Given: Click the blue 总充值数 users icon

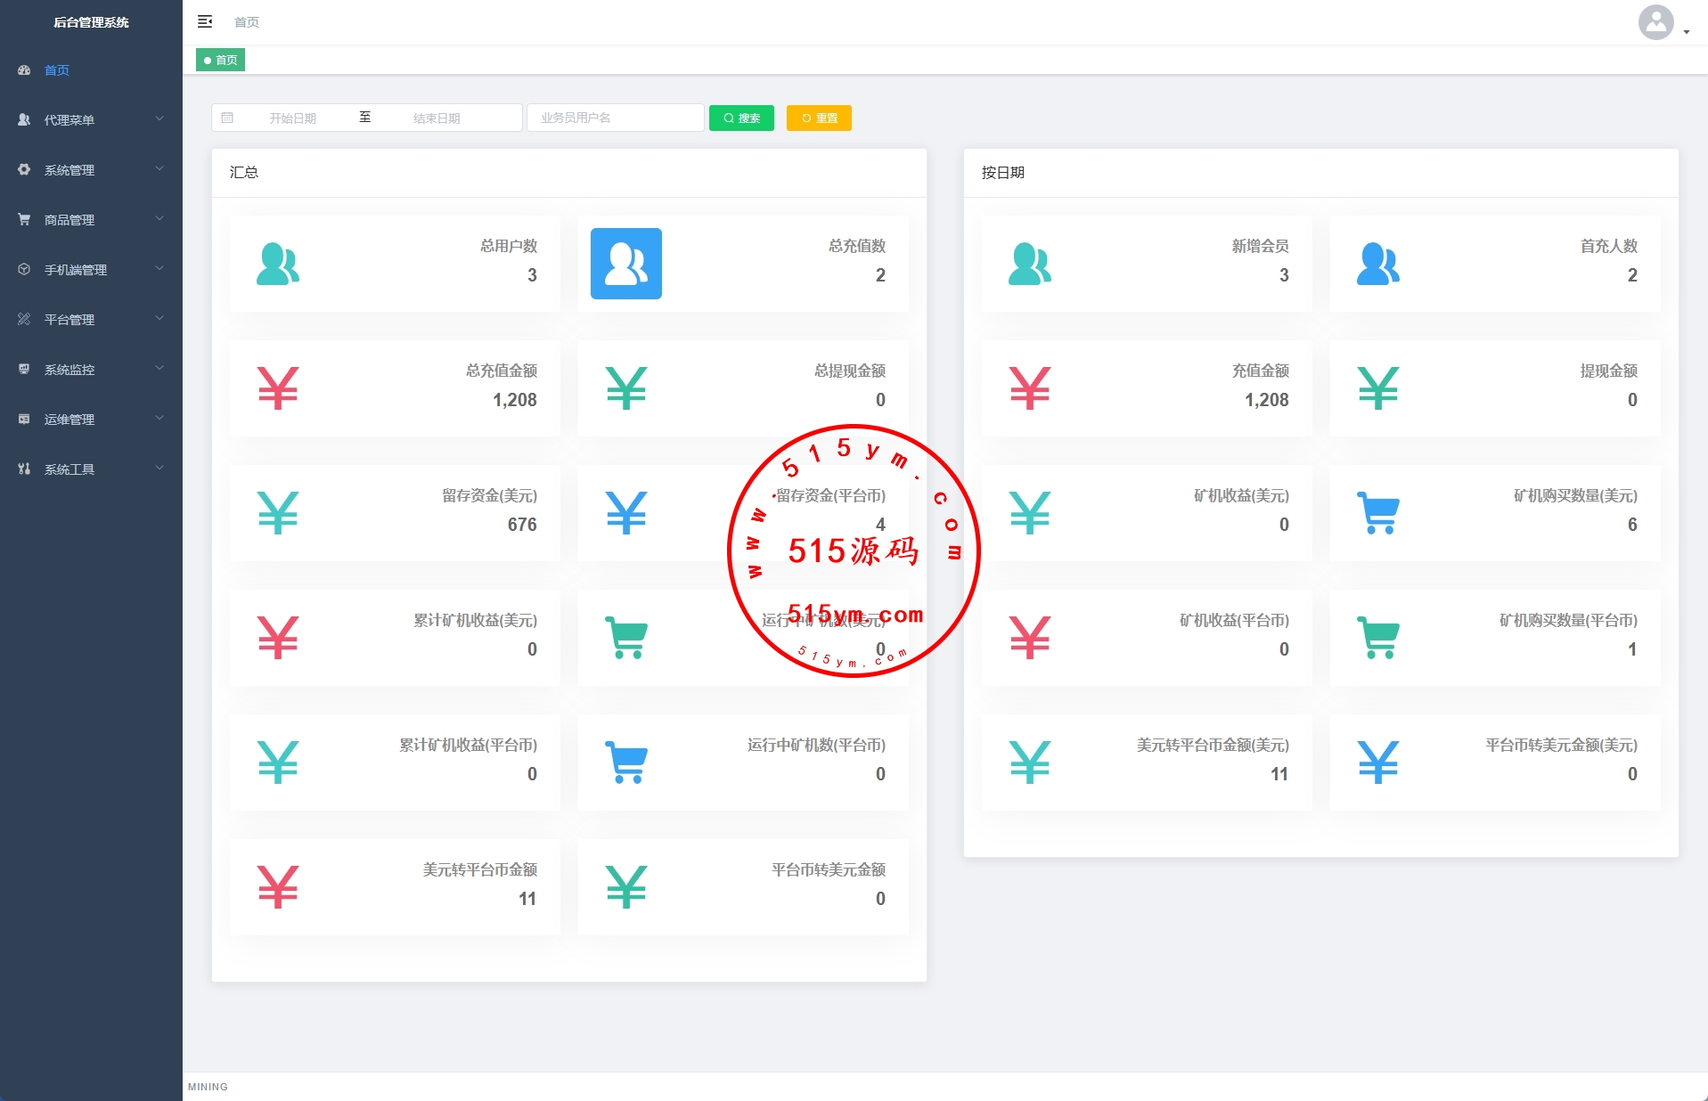Looking at the screenshot, I should 625,264.
